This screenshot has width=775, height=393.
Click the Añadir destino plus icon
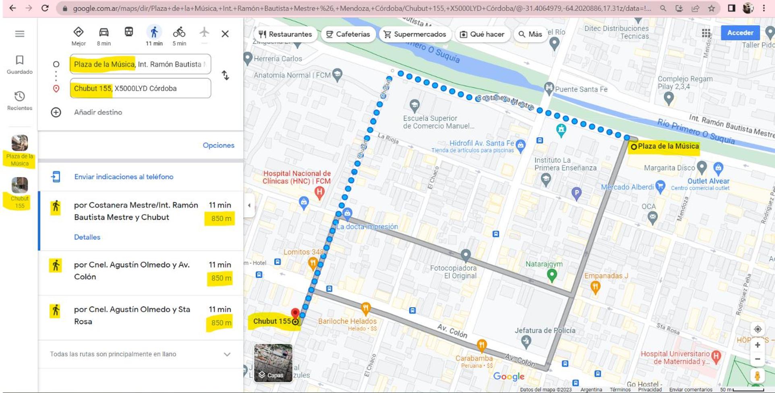56,112
